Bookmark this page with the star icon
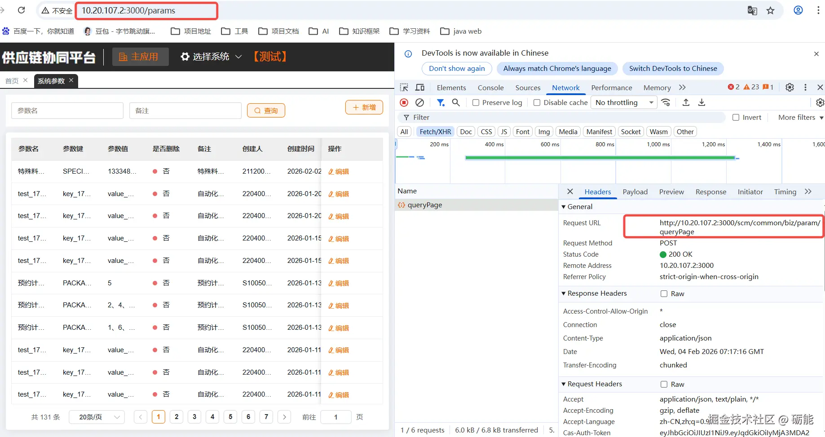The width and height of the screenshot is (825, 437). tap(771, 11)
